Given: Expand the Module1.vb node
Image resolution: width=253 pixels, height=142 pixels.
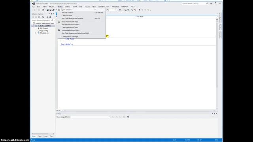Looking at the screenshot, I should [35, 33].
